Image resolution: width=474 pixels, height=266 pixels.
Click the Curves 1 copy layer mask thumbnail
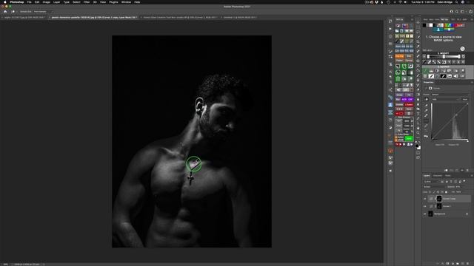click(x=439, y=199)
